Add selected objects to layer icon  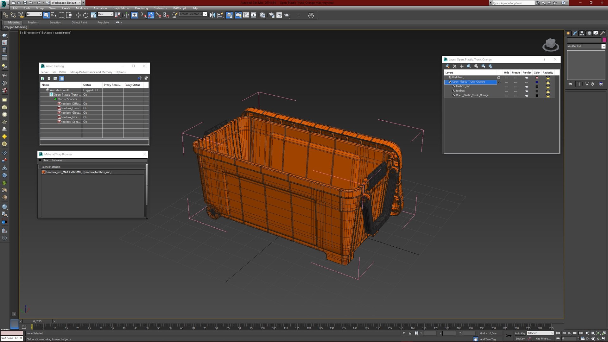(462, 66)
